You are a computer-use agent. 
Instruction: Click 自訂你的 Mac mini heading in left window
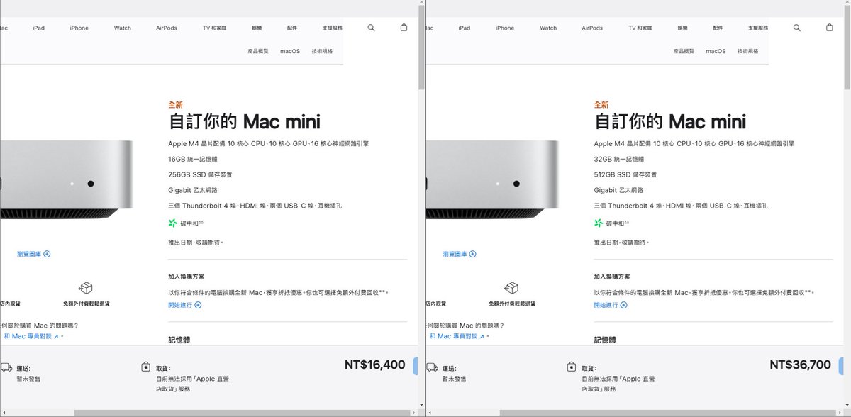coord(244,121)
